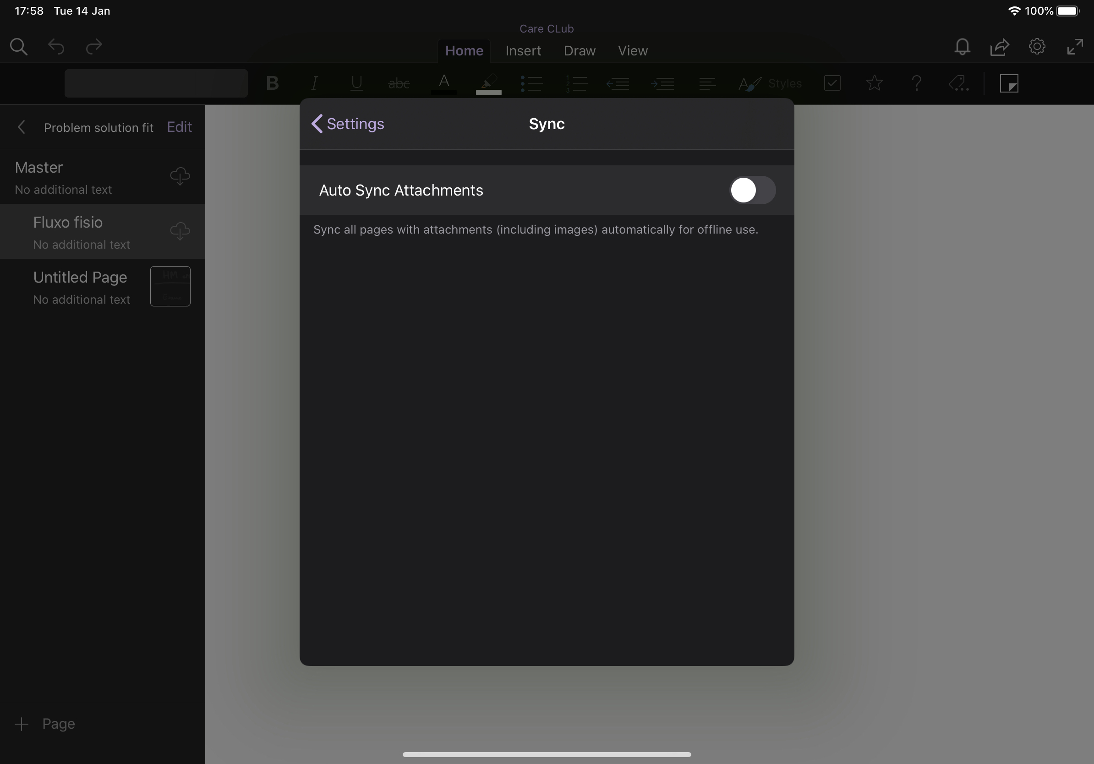Screen dimensions: 1094x764
Task: Increase the paragraph indent
Action: [662, 84]
